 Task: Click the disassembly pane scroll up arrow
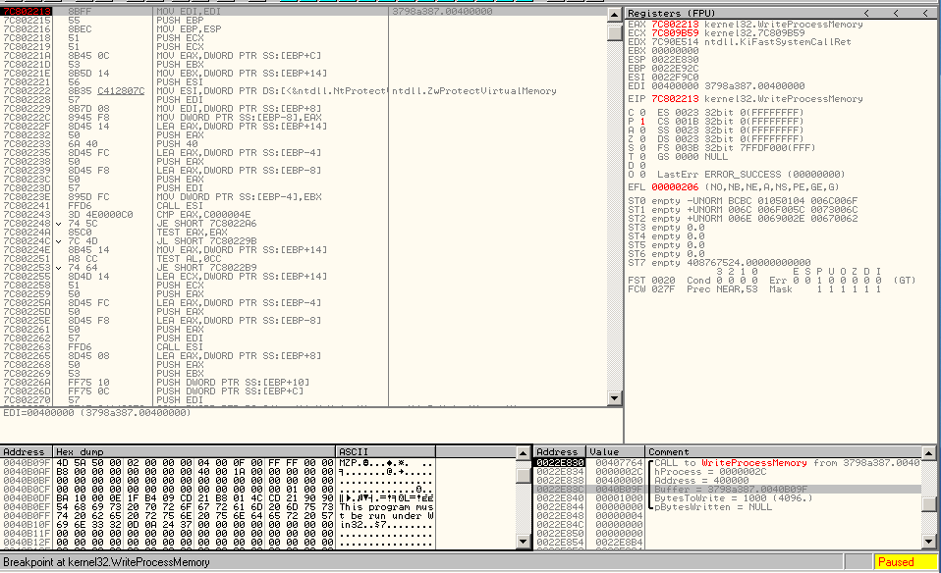click(x=614, y=14)
